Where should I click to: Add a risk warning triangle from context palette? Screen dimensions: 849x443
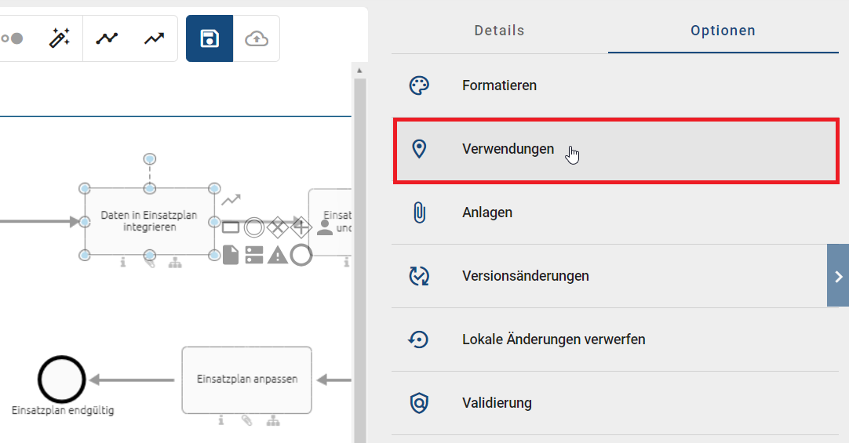(278, 255)
